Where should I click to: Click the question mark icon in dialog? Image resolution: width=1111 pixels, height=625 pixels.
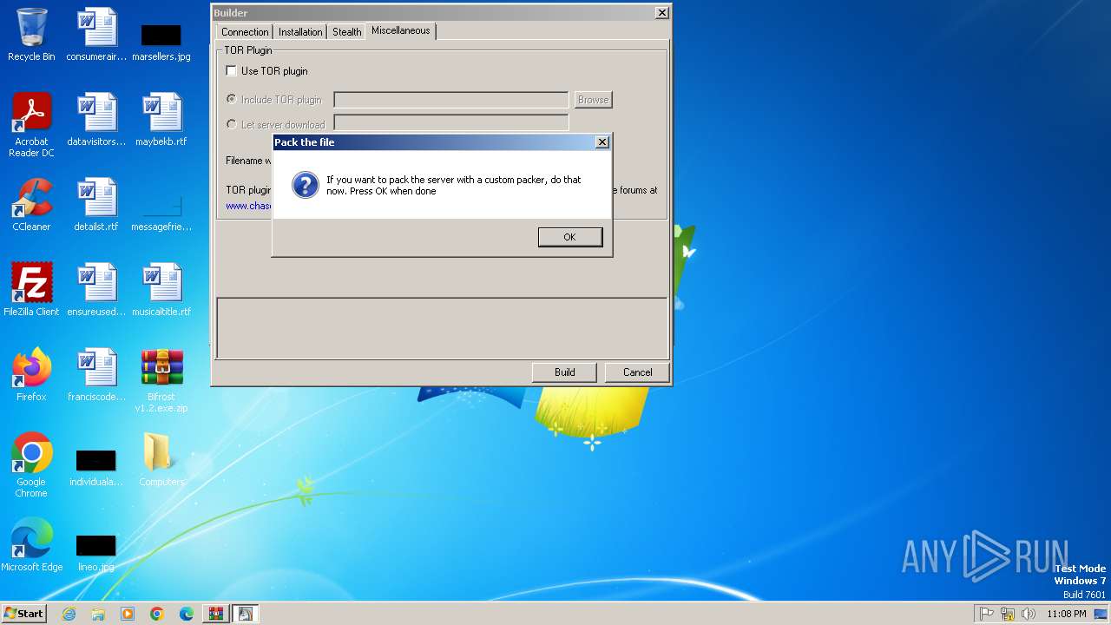[305, 185]
